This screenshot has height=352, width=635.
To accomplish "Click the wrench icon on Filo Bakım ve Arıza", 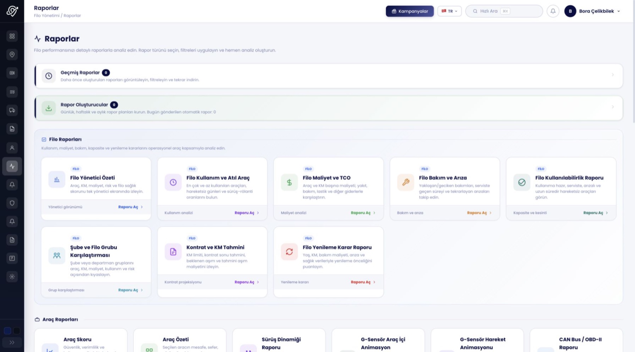I will (x=406, y=183).
